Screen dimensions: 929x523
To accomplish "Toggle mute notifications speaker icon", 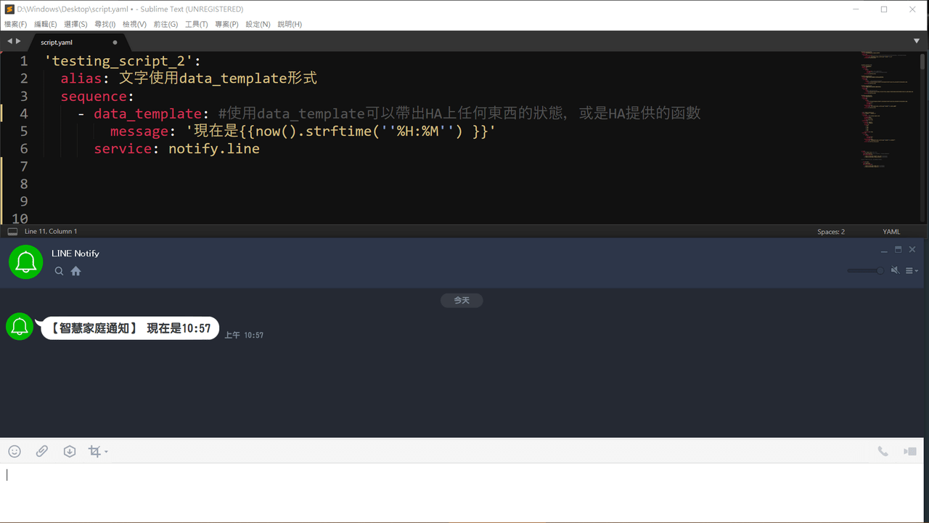I will click(895, 270).
